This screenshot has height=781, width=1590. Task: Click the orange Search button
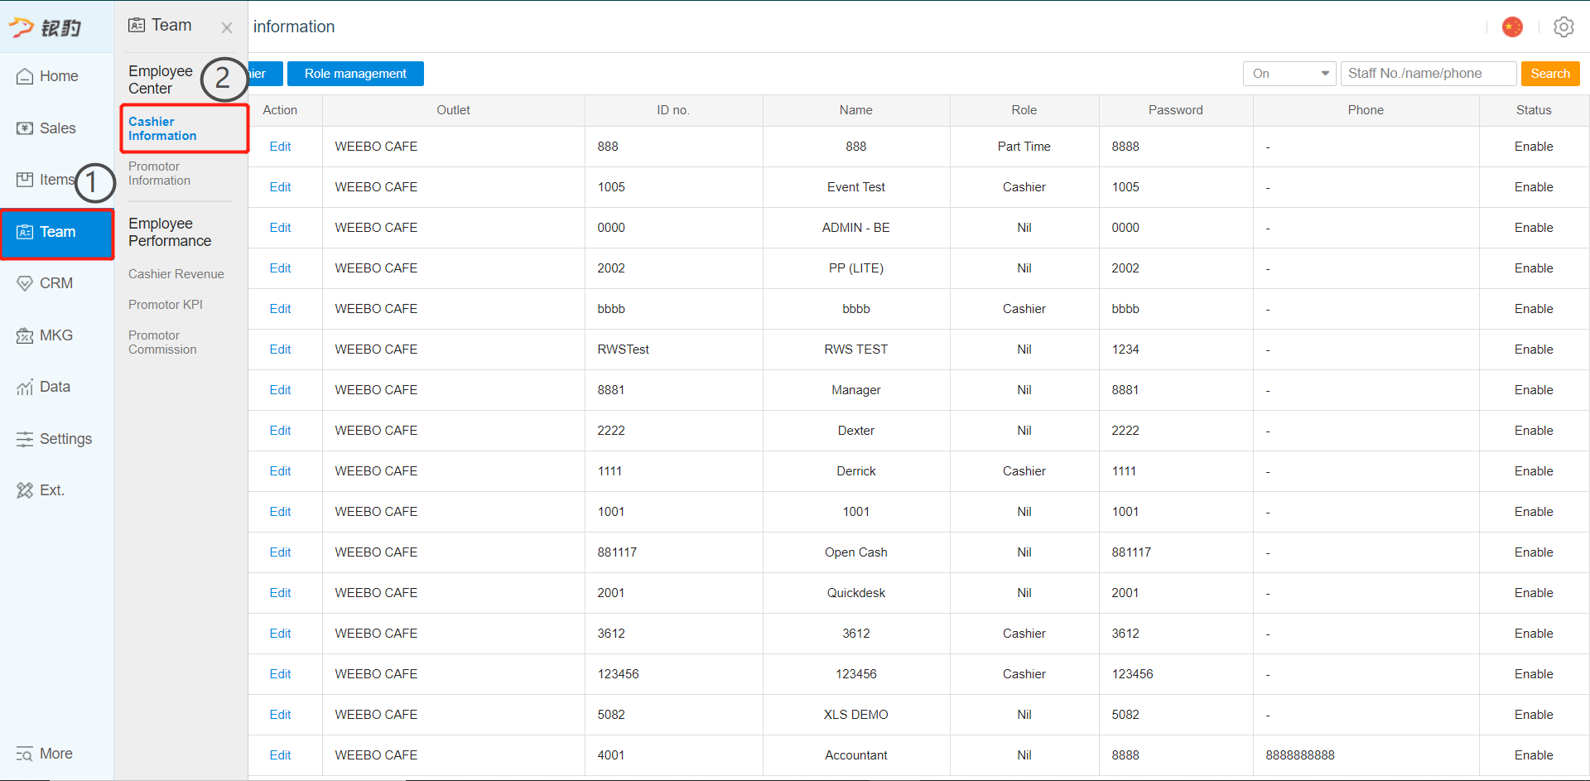1550,74
